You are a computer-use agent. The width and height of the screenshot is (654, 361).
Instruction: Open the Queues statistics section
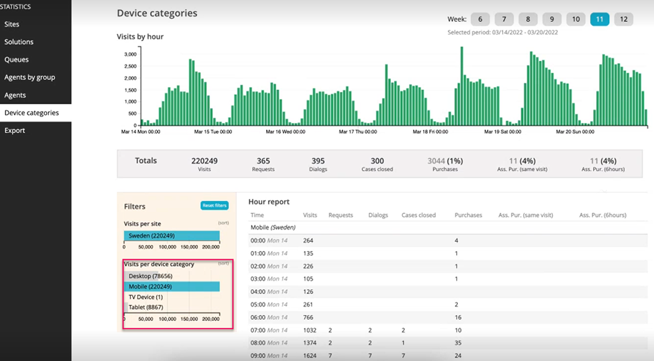tap(17, 60)
